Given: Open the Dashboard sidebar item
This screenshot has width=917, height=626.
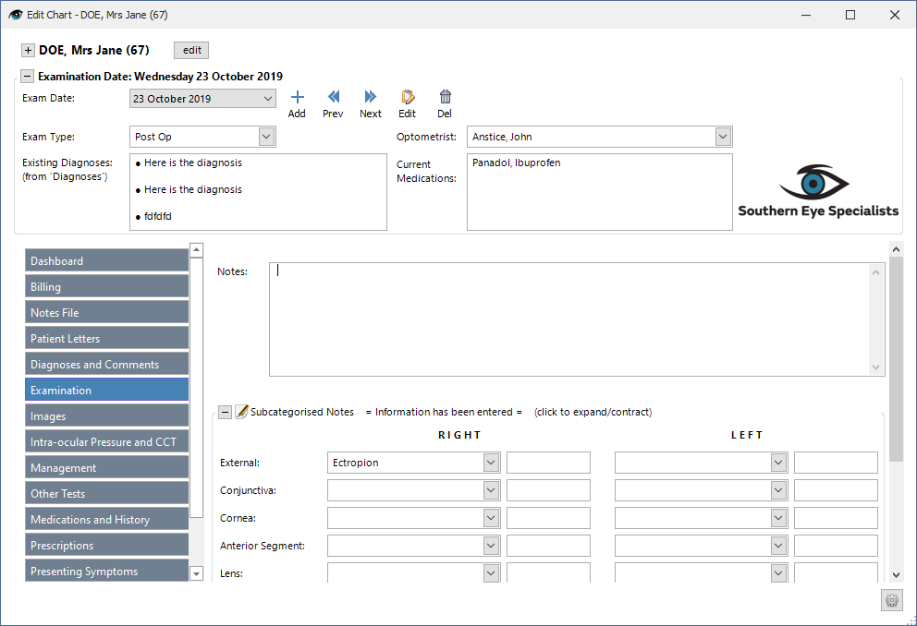Looking at the screenshot, I should (x=106, y=261).
